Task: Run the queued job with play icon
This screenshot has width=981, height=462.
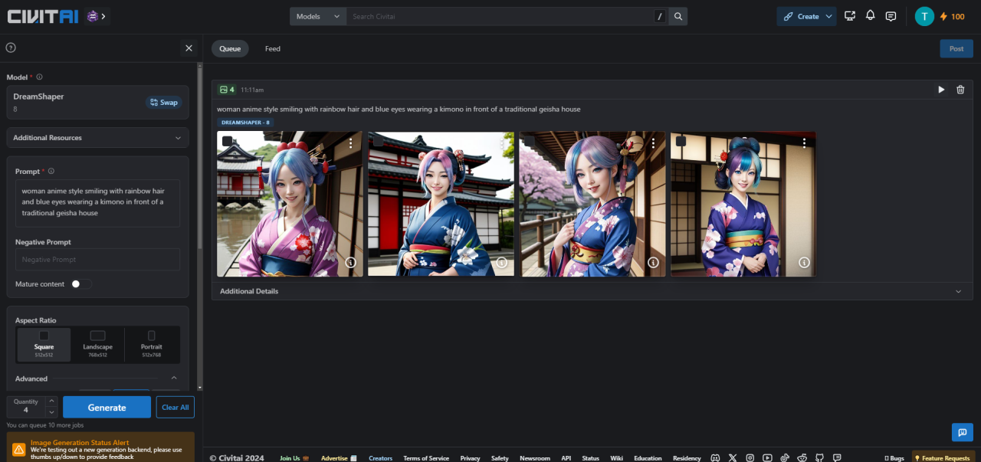Action: (941, 90)
